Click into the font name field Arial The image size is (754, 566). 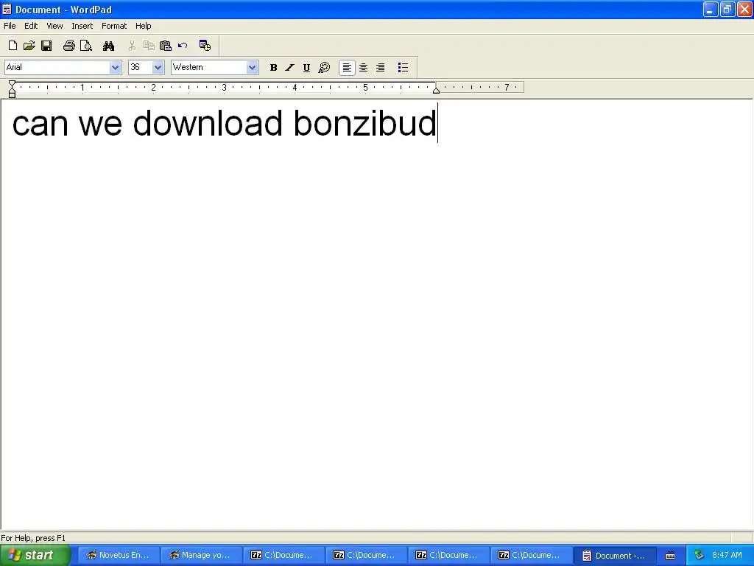tap(57, 67)
